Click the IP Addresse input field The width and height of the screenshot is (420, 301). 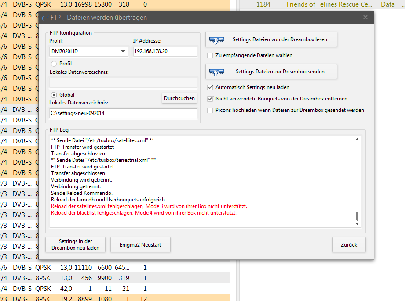click(165, 52)
